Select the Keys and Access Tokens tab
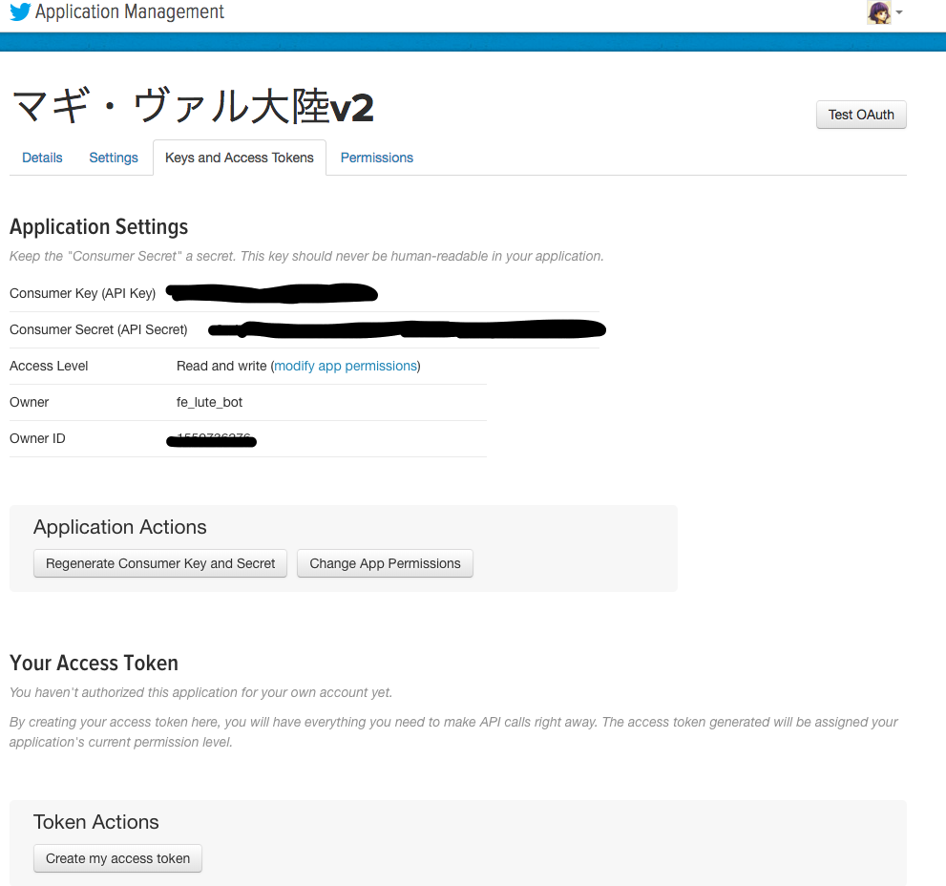 tap(240, 158)
